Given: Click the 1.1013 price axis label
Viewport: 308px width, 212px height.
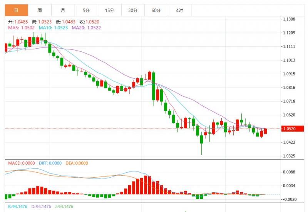Looking at the screenshot, I should (x=289, y=60).
